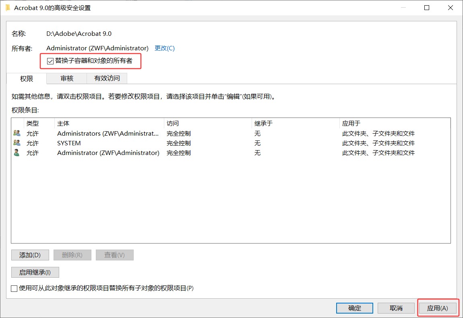Click owner name Administrator (ZWF\Administrator) text
Screen dimensions: 463x318
pos(97,48)
